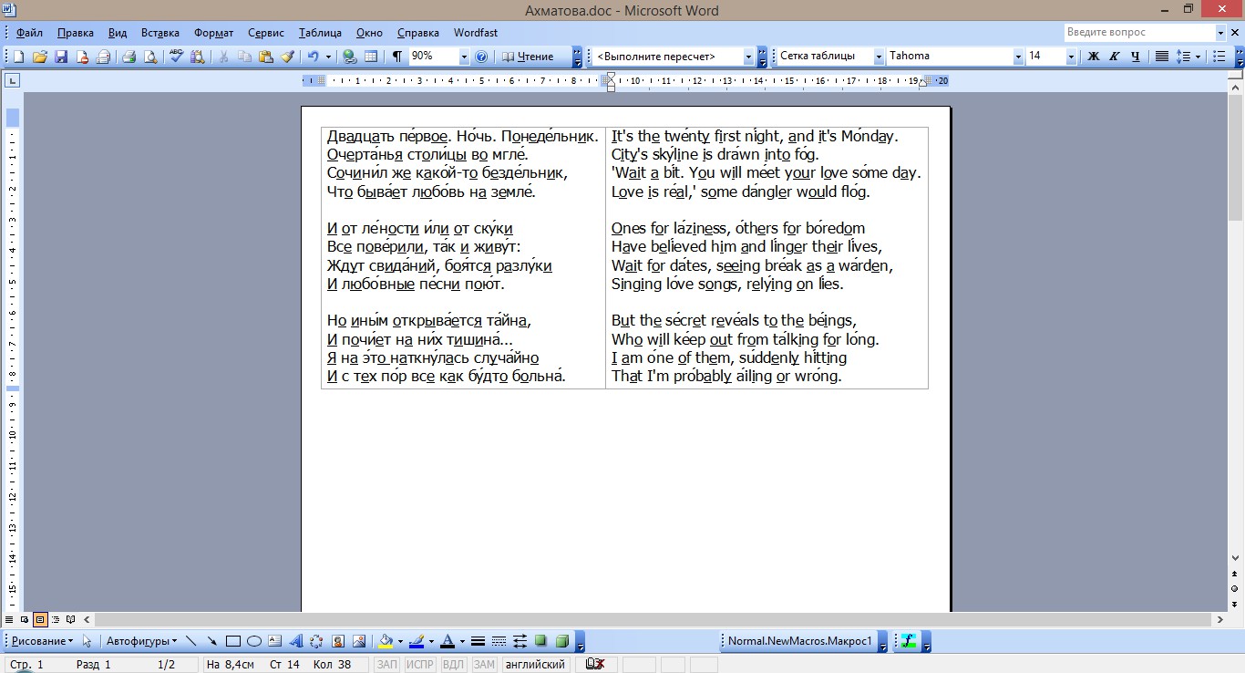
Task: Open the Рисование drawing menu
Action: 42,641
